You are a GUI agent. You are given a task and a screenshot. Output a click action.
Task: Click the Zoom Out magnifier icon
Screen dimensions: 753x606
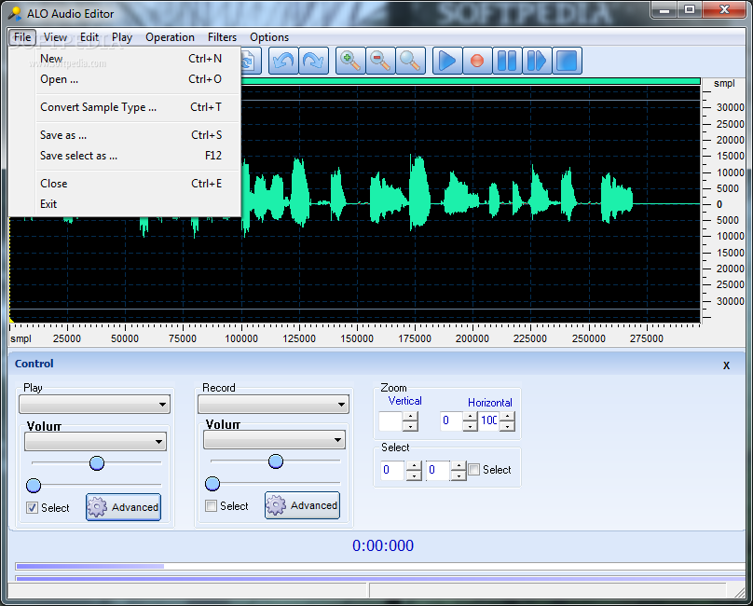[x=380, y=62]
